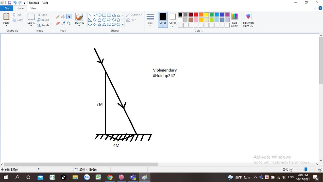Click the Undo arrow in title bar
323x182 pixels.
[x=15, y=3]
